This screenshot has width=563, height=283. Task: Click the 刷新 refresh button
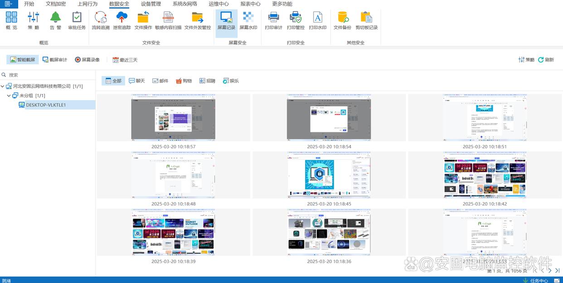(546, 60)
